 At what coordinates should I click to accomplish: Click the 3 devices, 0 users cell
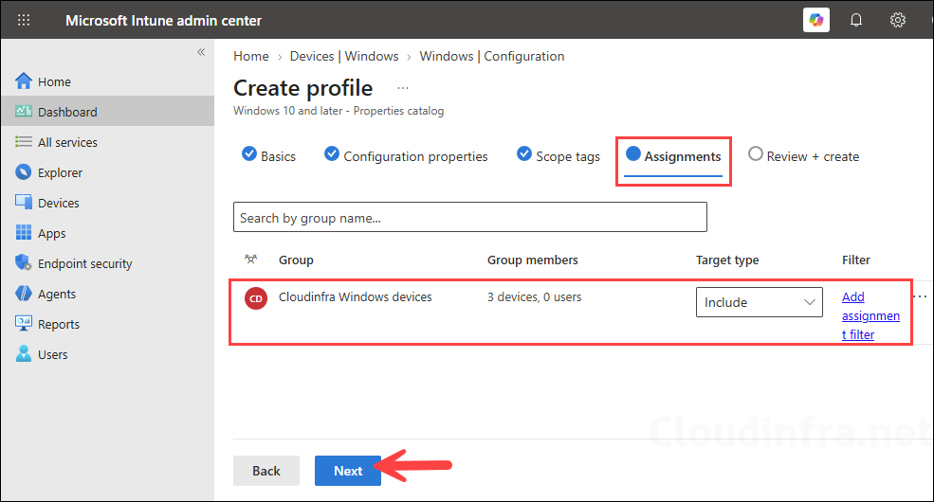pyautogui.click(x=534, y=296)
